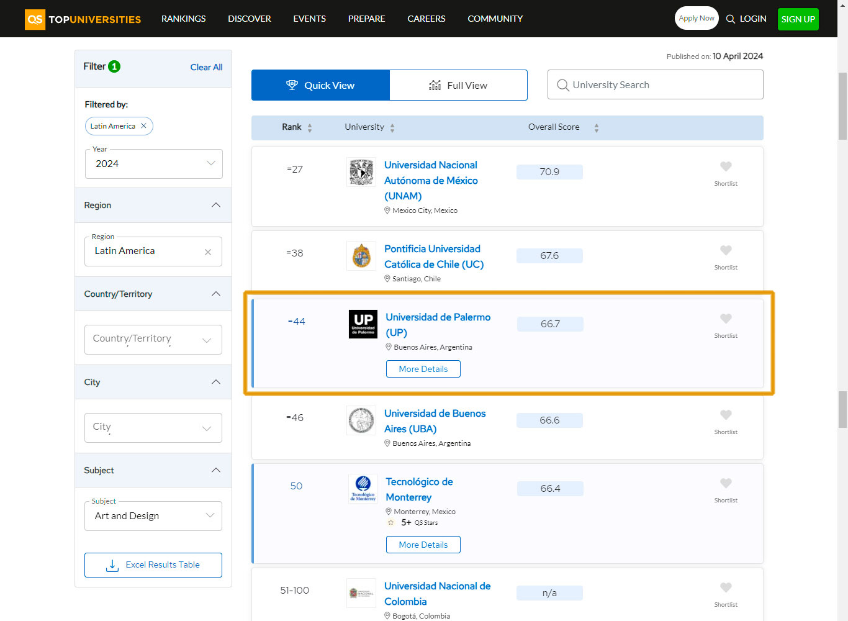The image size is (848, 621).
Task: Click the Universidad Nacional de Colombia logo
Action: [361, 593]
